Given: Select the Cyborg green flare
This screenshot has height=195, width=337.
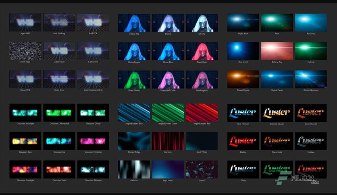Looking at the screenshot, I should pos(311,51).
